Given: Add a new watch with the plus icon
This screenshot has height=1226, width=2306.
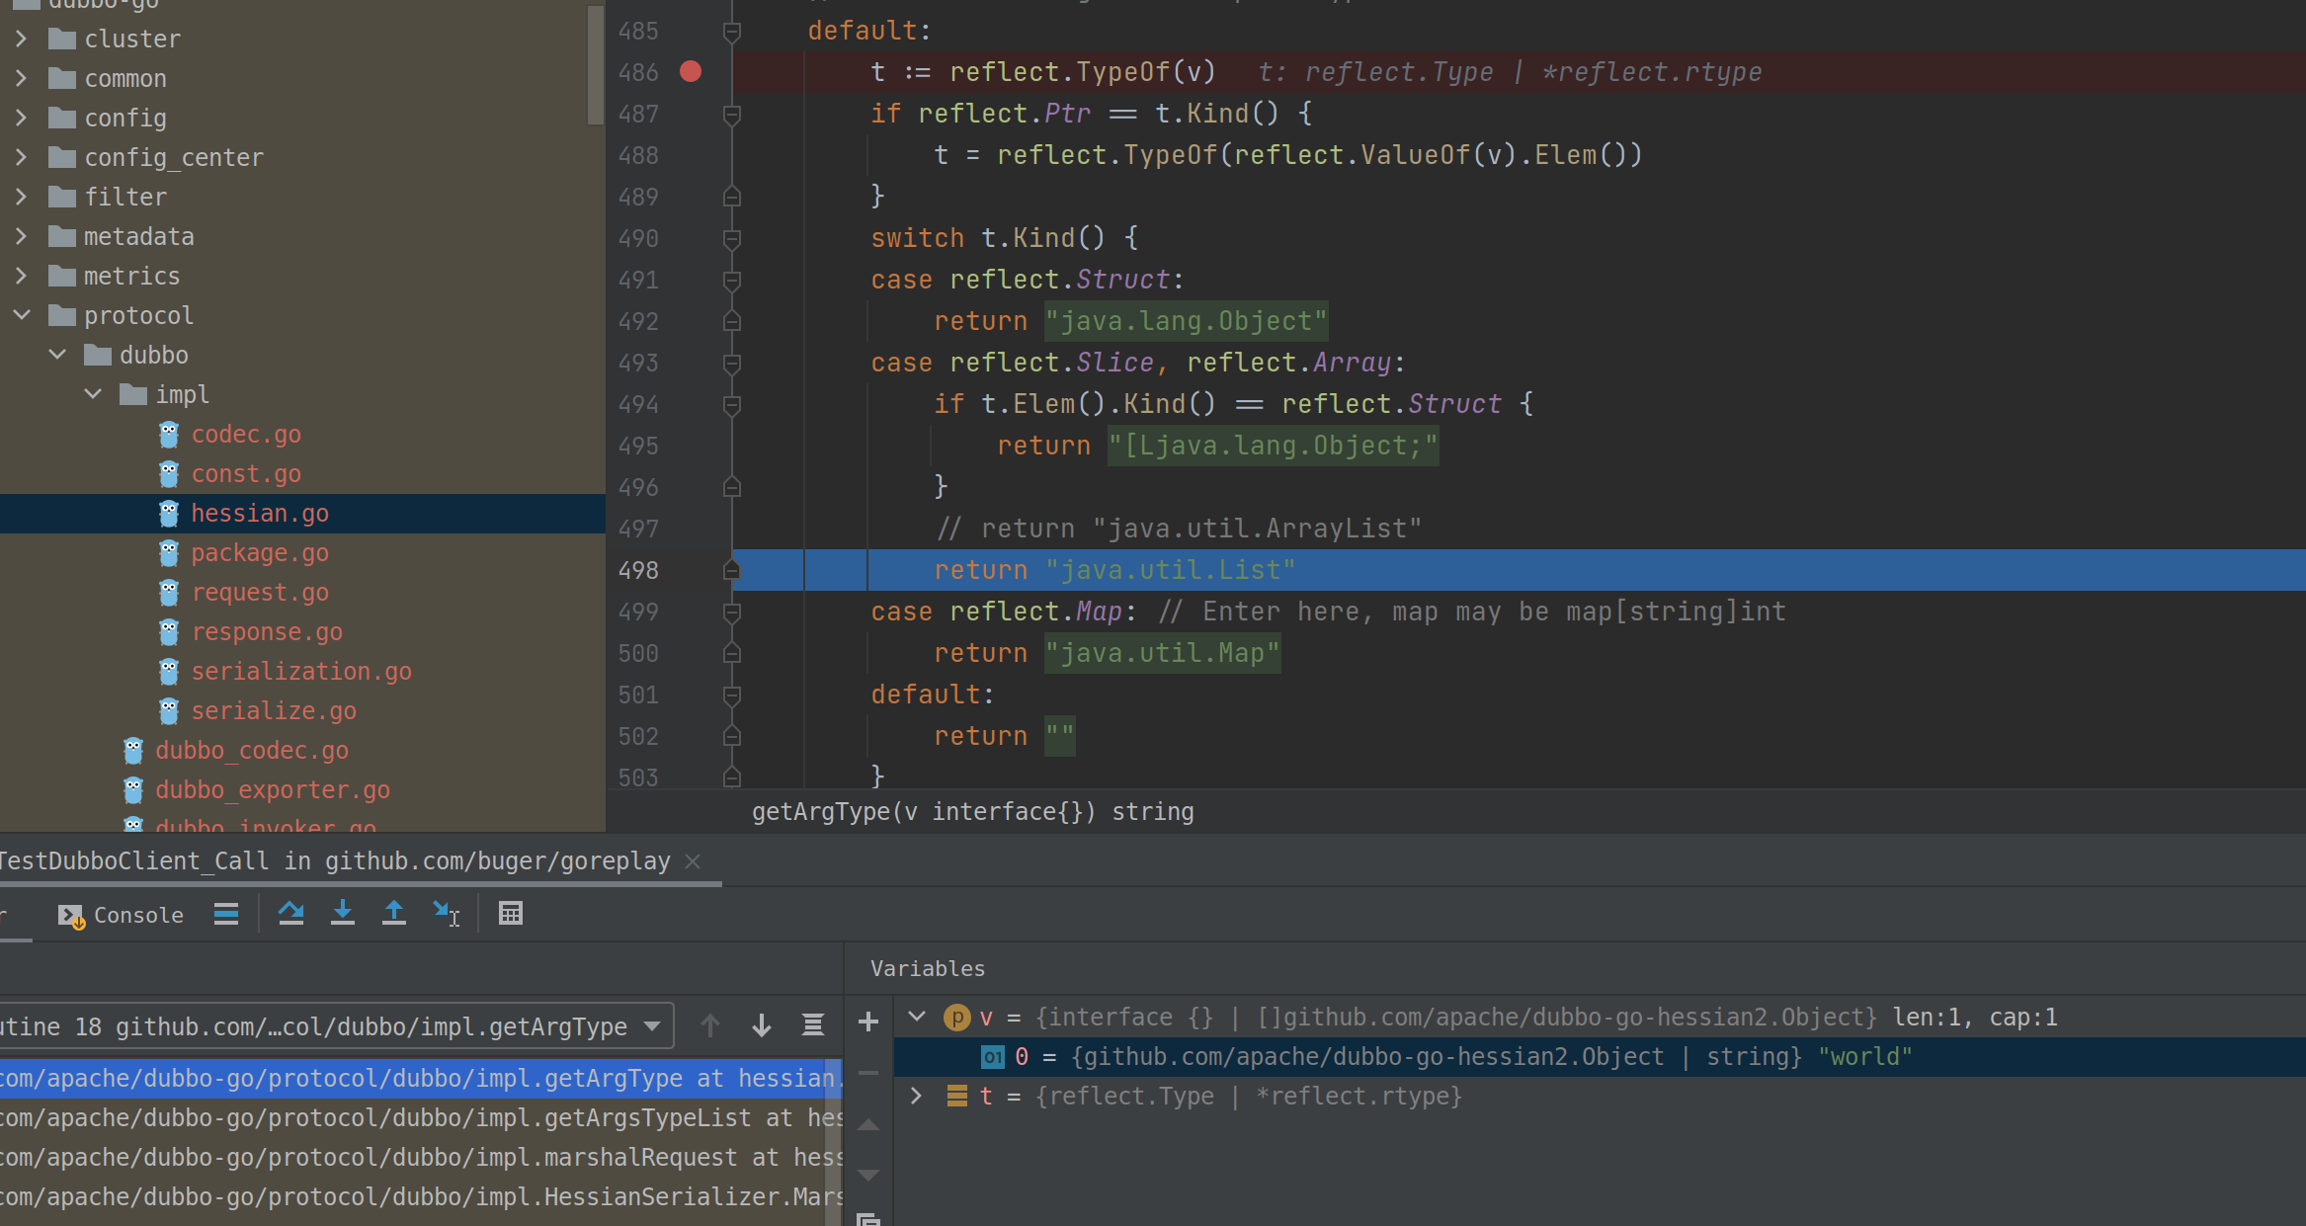Looking at the screenshot, I should [867, 1022].
